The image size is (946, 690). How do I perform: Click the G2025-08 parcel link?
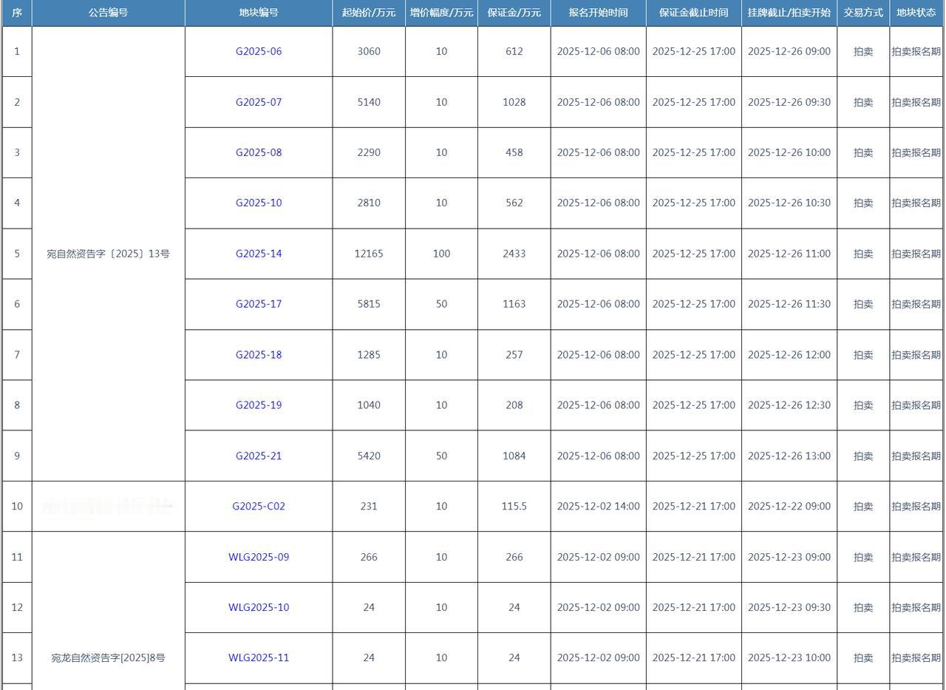[x=259, y=152]
